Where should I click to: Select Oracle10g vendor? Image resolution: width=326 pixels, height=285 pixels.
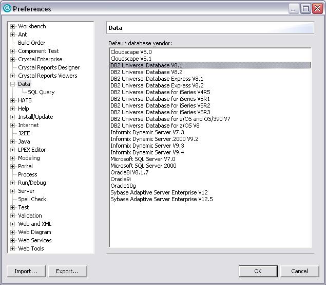[x=210, y=186]
